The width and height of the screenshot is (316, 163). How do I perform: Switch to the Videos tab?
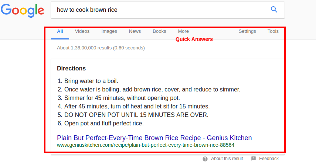[82, 31]
